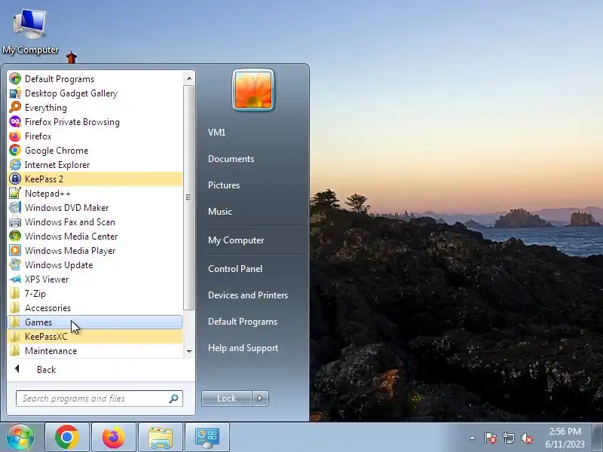This screenshot has height=452, width=603.
Task: Open Chrome from the taskbar
Action: tap(67, 438)
